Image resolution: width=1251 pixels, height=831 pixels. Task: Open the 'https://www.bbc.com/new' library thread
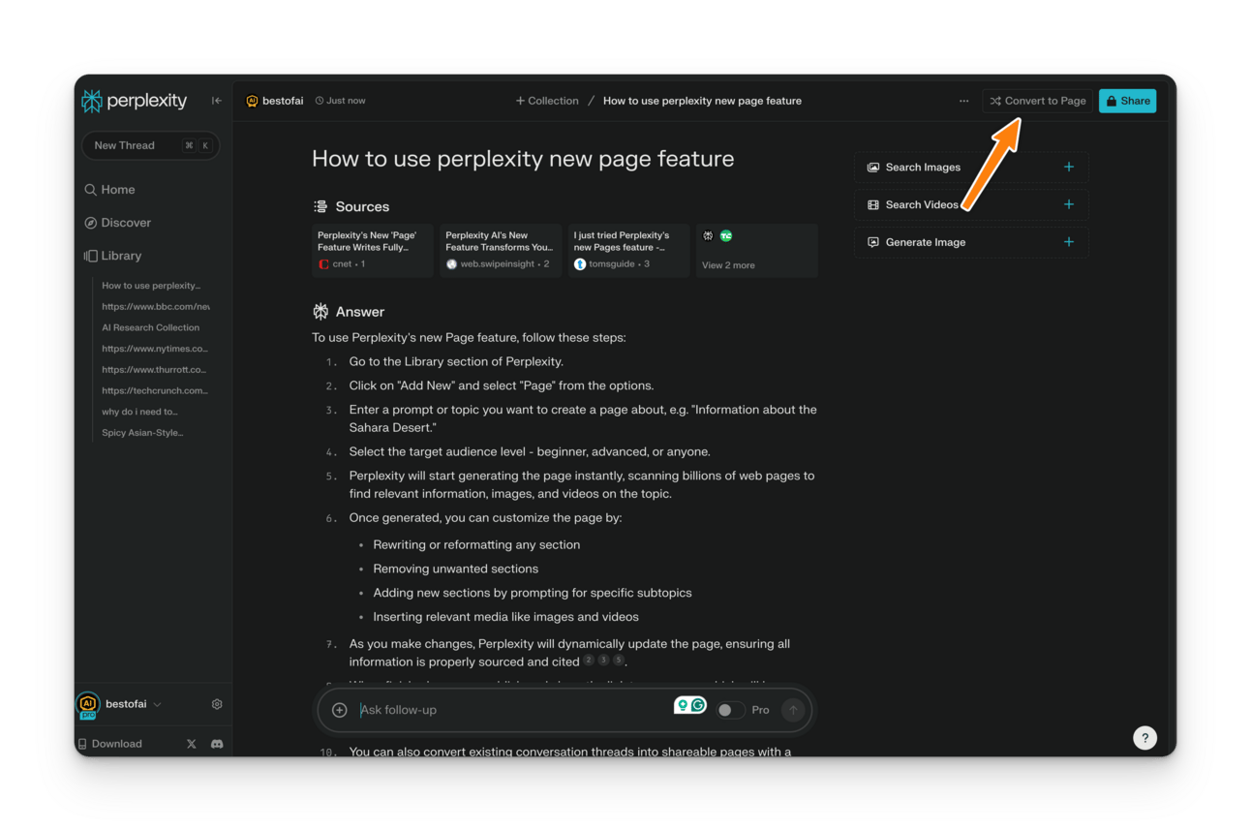tap(155, 307)
